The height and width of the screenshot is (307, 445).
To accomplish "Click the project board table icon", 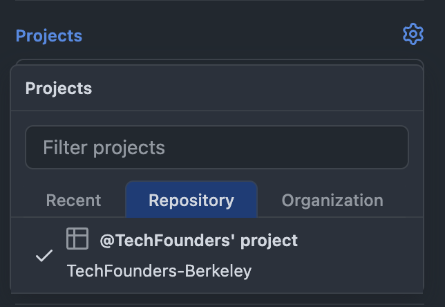I will pyautogui.click(x=77, y=239).
